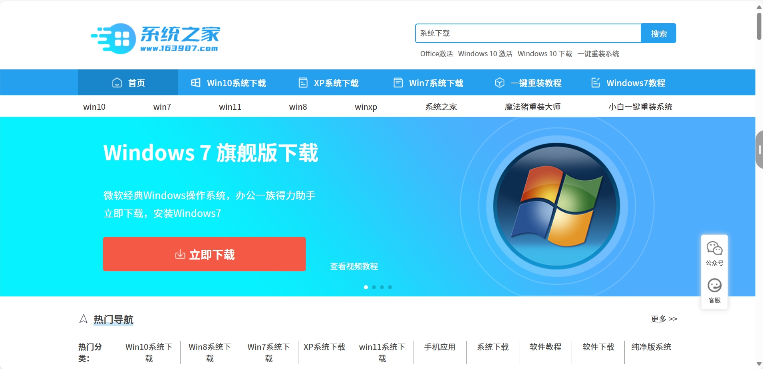This screenshot has width=763, height=369.
Task: Click the Windows icon beside Win10系统下载
Action: [x=196, y=83]
